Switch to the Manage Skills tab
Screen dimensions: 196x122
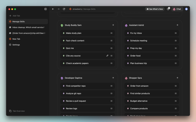pyautogui.click(x=28, y=21)
